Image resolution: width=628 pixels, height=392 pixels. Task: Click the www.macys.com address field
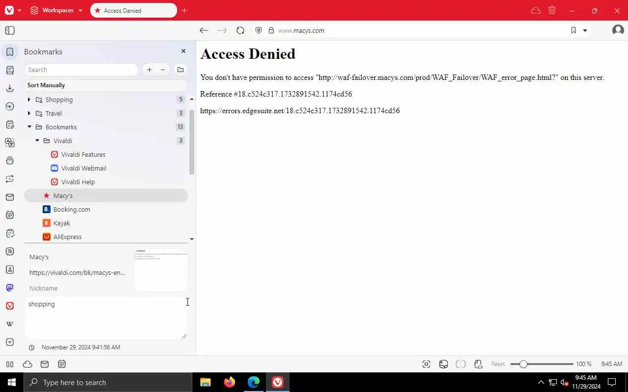[301, 30]
